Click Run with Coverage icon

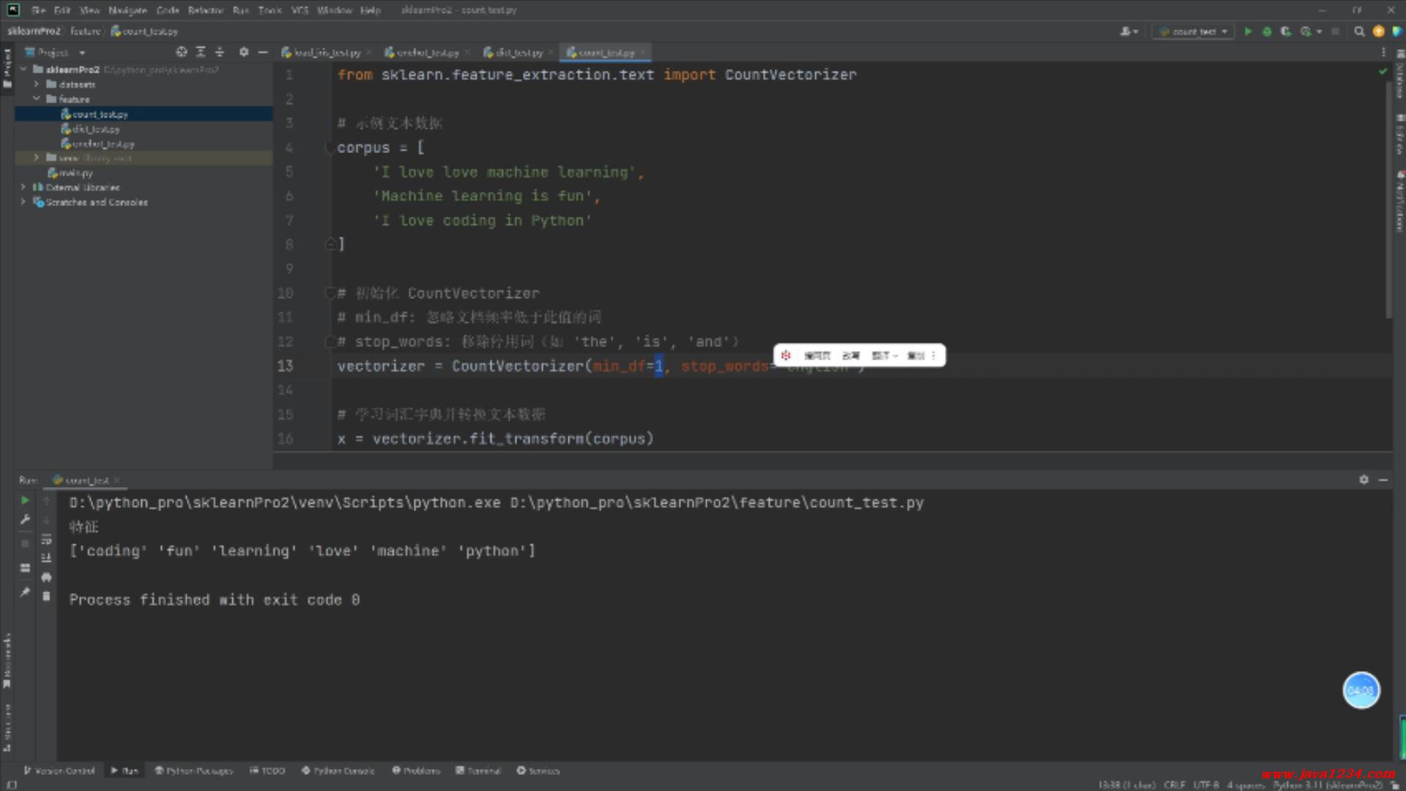(1286, 31)
